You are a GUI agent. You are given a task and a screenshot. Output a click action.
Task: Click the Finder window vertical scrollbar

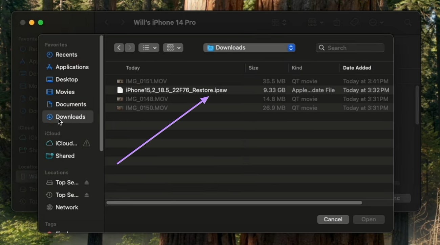tap(417, 105)
